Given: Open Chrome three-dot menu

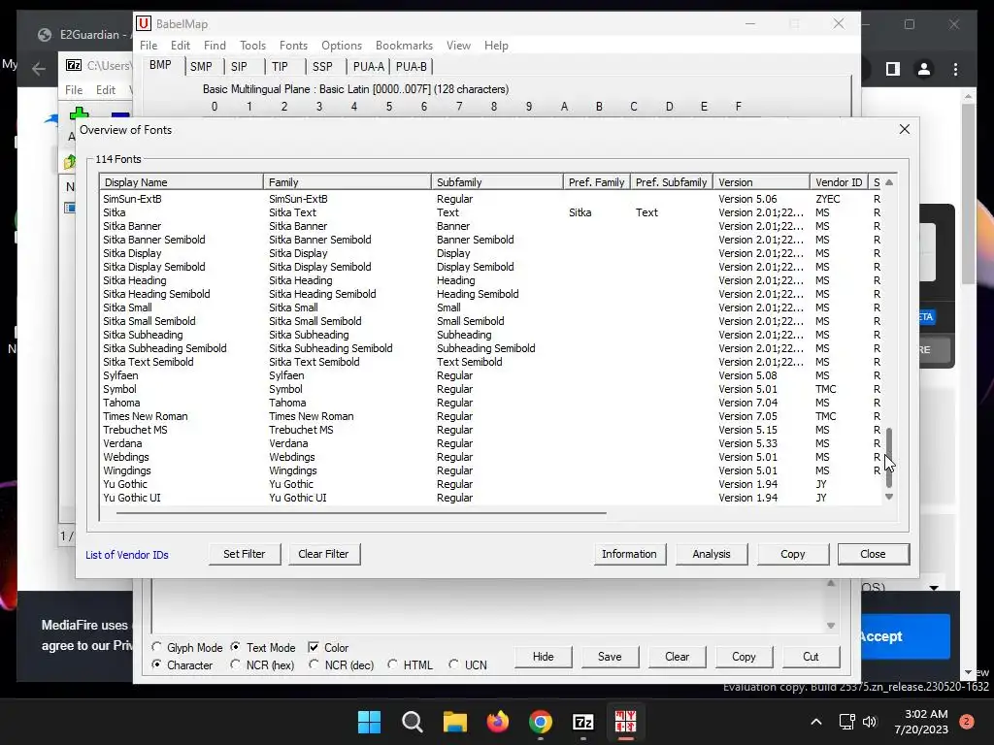Looking at the screenshot, I should pos(955,69).
